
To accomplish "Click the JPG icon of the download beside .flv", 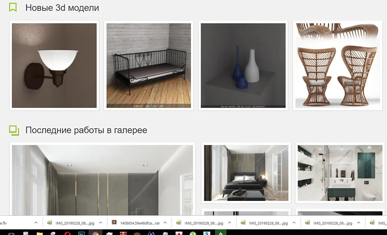I will click(x=50, y=223).
